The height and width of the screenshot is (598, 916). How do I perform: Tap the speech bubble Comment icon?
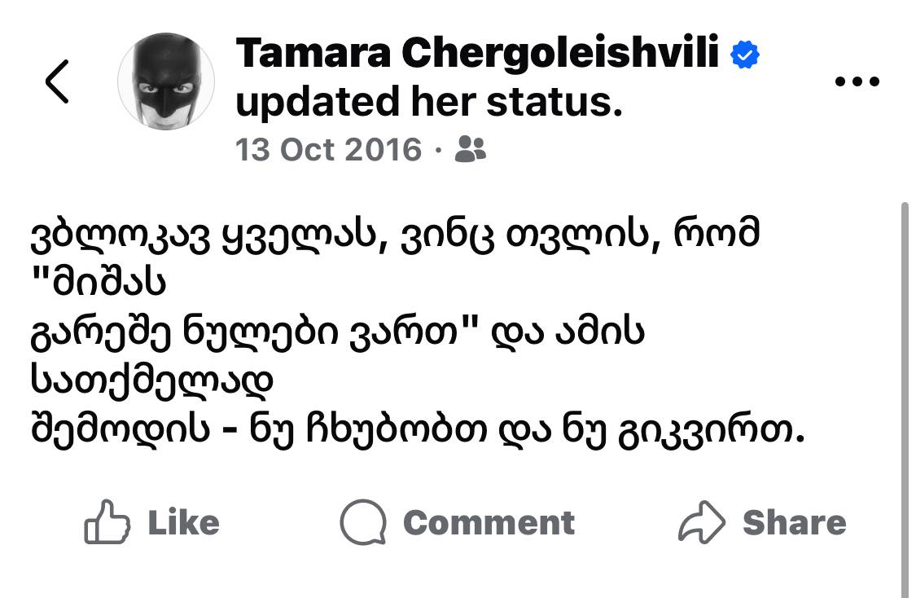point(362,522)
